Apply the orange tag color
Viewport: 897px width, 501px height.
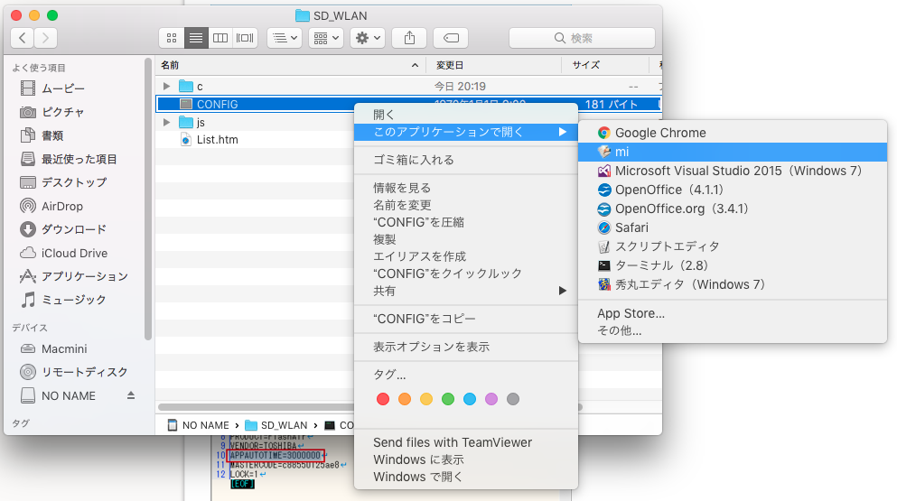coord(405,399)
